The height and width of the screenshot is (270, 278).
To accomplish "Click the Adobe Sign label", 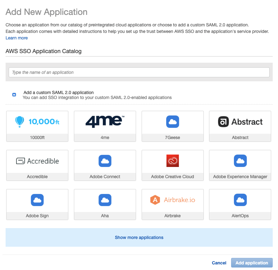I will point(37,216).
